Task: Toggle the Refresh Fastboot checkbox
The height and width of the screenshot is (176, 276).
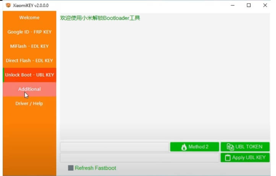Action: click(x=71, y=168)
